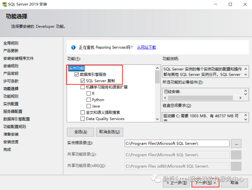The height and width of the screenshot is (190, 252).
Task: Click the 共享功能目录(x86) path field
Action: pos(177,166)
